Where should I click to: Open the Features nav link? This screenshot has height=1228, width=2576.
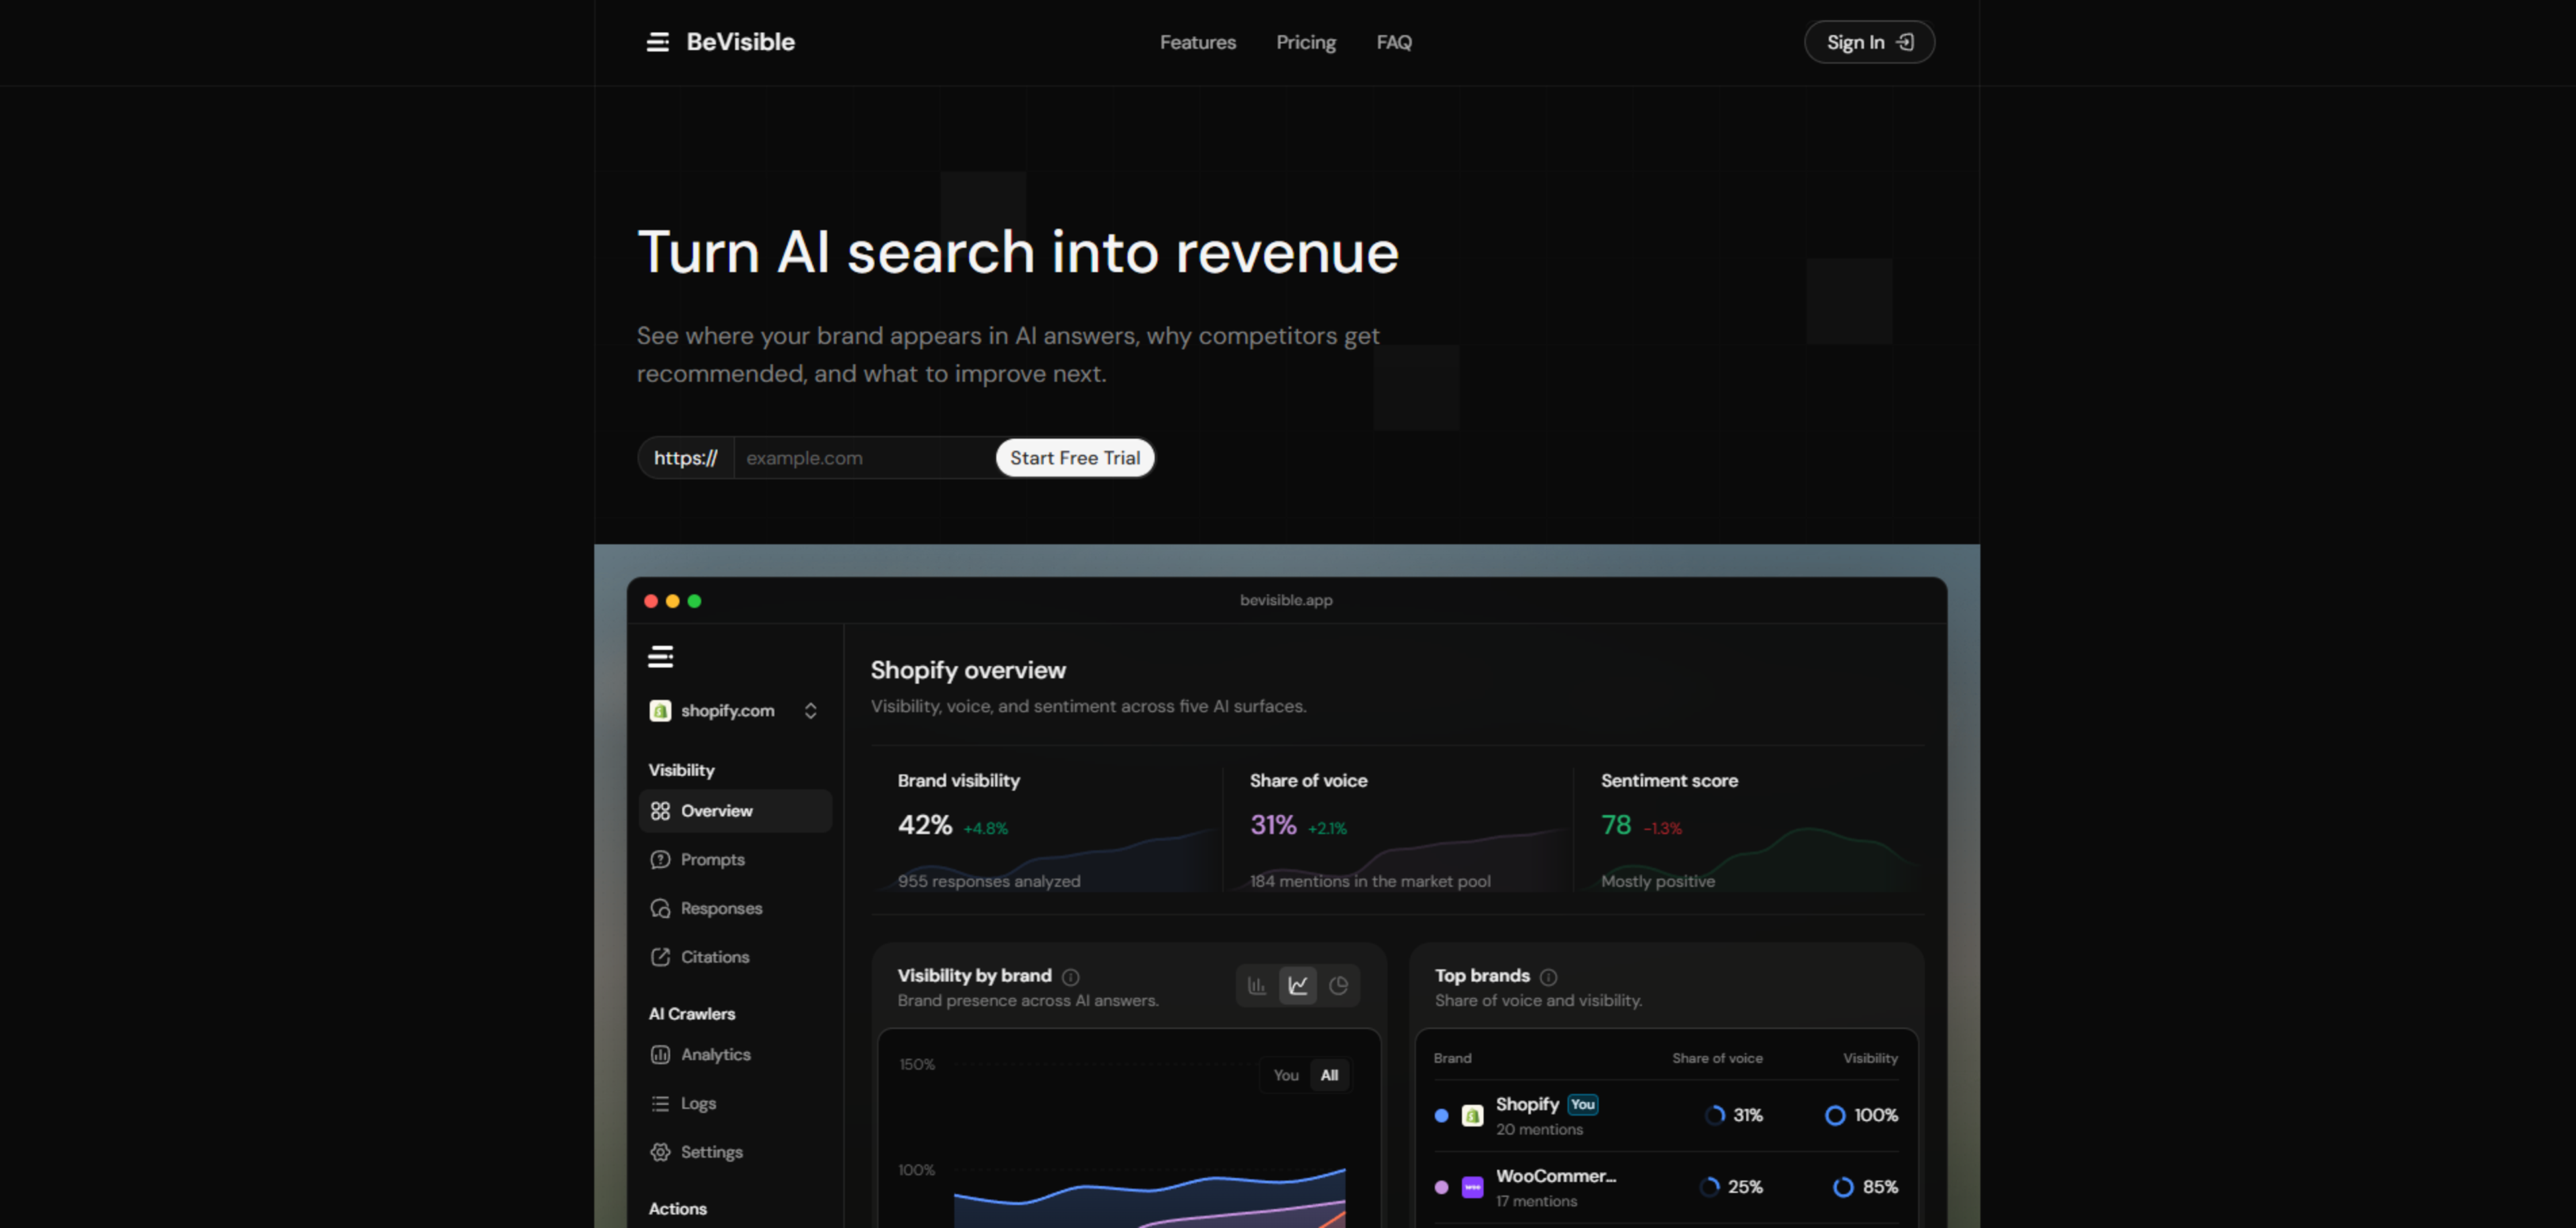(x=1197, y=42)
